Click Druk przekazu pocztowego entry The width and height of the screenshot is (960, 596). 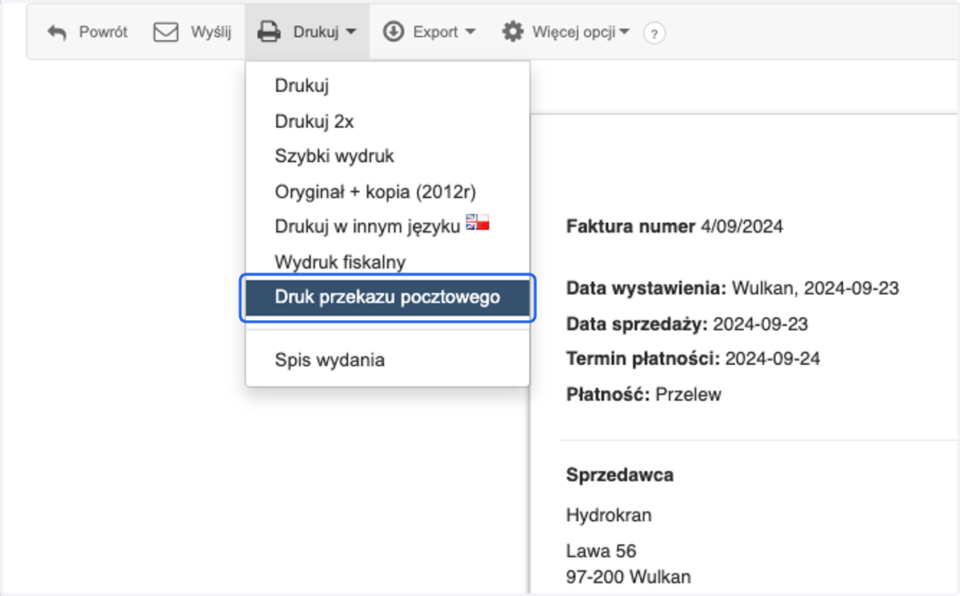[x=387, y=297]
